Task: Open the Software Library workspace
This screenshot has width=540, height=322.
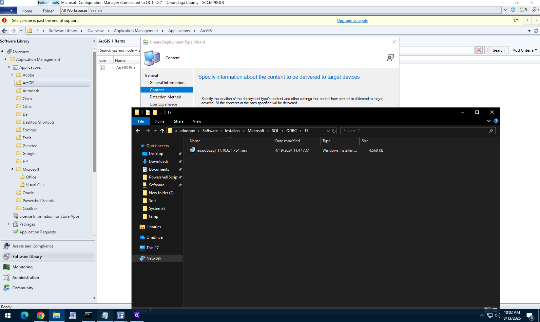Action: (48, 257)
